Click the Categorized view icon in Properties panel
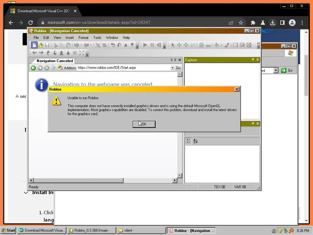313x235 pixels. coord(188,141)
